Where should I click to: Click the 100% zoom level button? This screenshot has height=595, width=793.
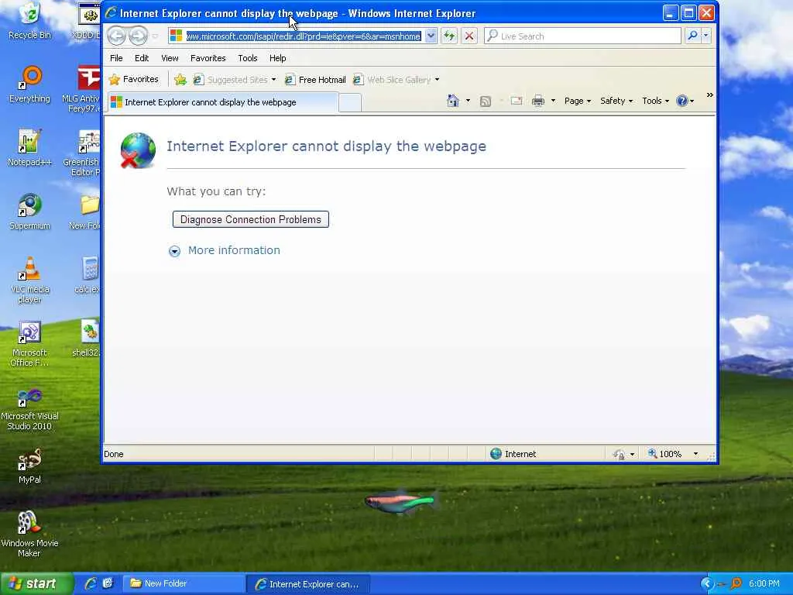664,454
